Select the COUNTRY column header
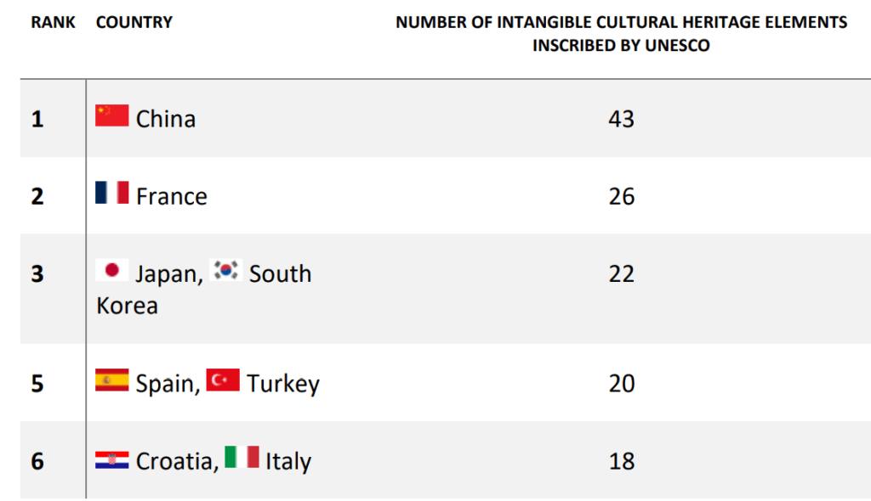871x501 pixels. point(134,22)
